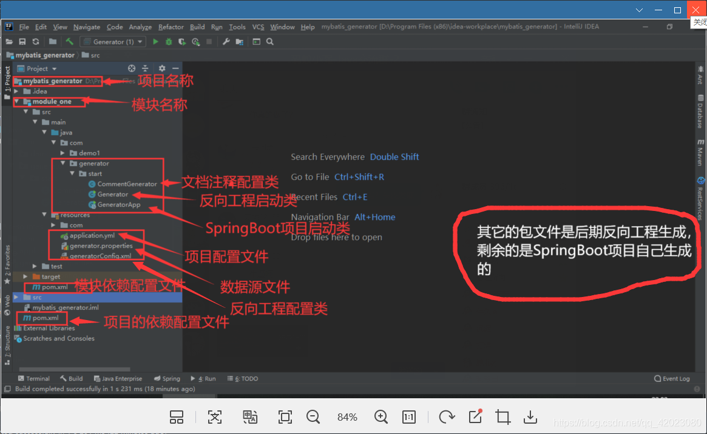Open the Refactor menu
Viewport: 707px width, 434px height.
[171, 27]
